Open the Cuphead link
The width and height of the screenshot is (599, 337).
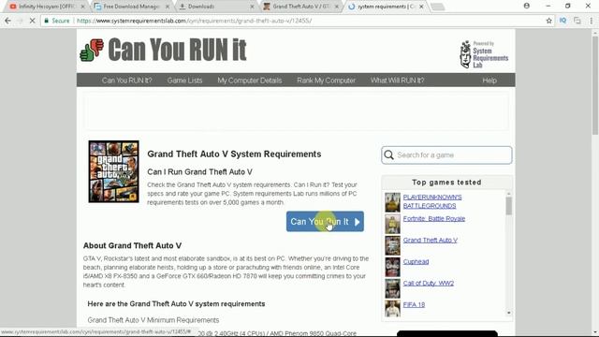[x=416, y=262]
